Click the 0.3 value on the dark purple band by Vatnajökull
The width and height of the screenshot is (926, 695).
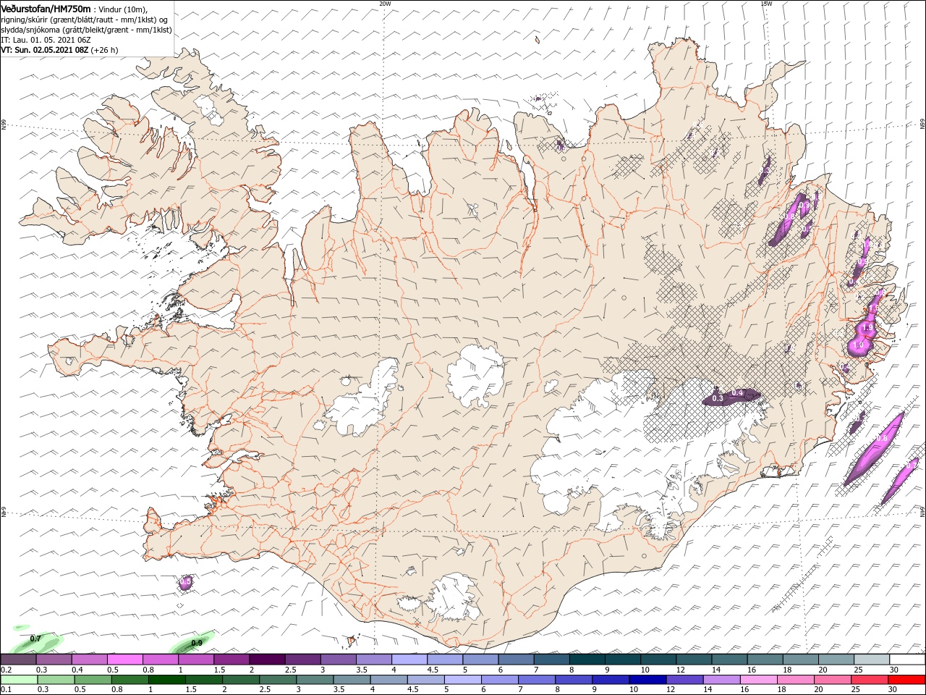coord(718,398)
